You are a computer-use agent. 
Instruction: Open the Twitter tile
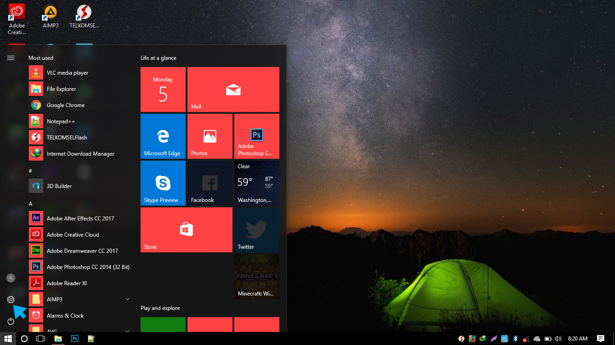pos(257,230)
